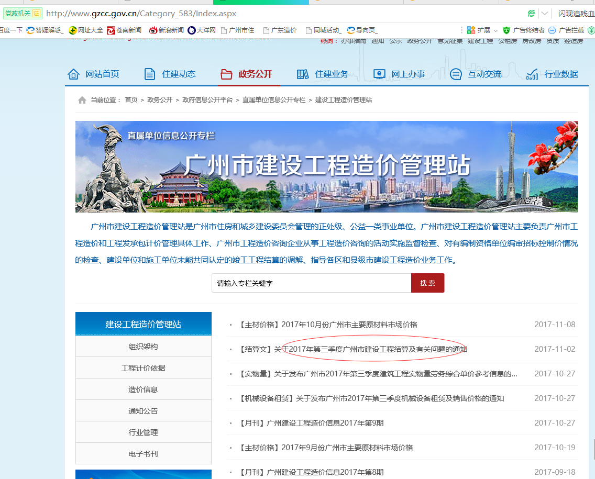Click the 网站首页 home icon

(74, 74)
